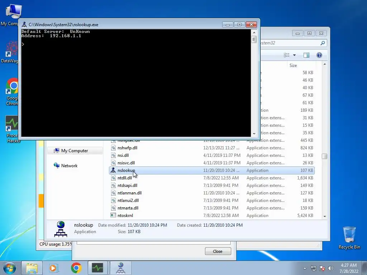Screen dimensions: 367x275
Task: Click the CPU usage status bar entry
Action: [56, 244]
